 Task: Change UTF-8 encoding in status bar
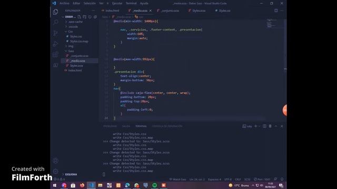point(228,180)
